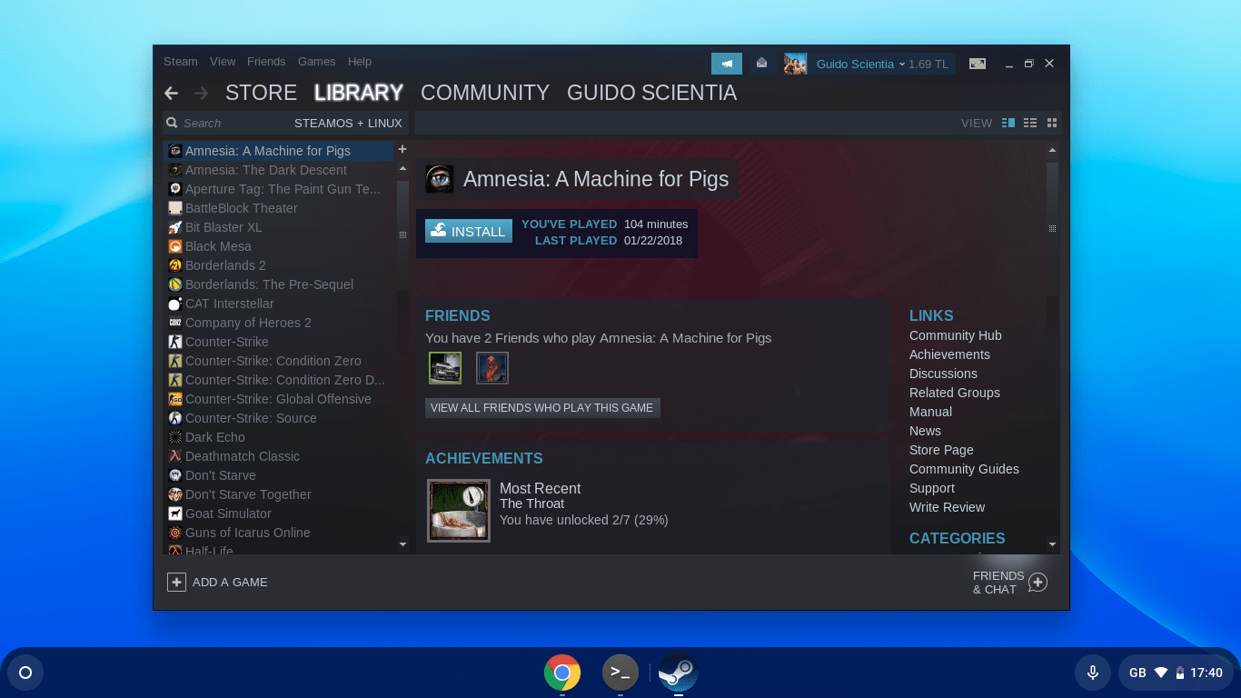
Task: Click the microphone icon in the shelf
Action: coord(1093,673)
